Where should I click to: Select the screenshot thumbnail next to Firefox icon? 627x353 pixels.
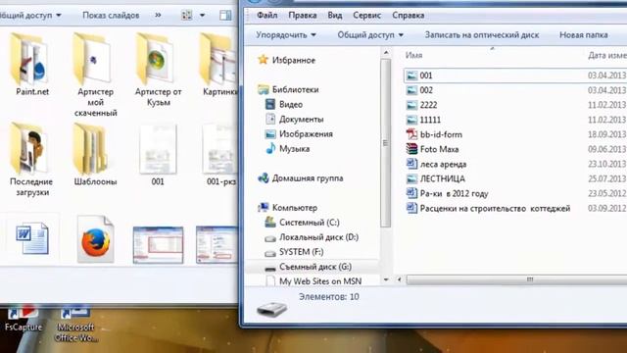coord(158,245)
